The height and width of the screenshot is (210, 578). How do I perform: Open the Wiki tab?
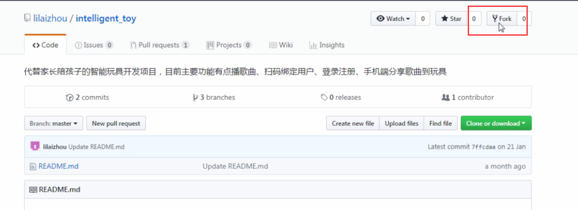(x=281, y=45)
